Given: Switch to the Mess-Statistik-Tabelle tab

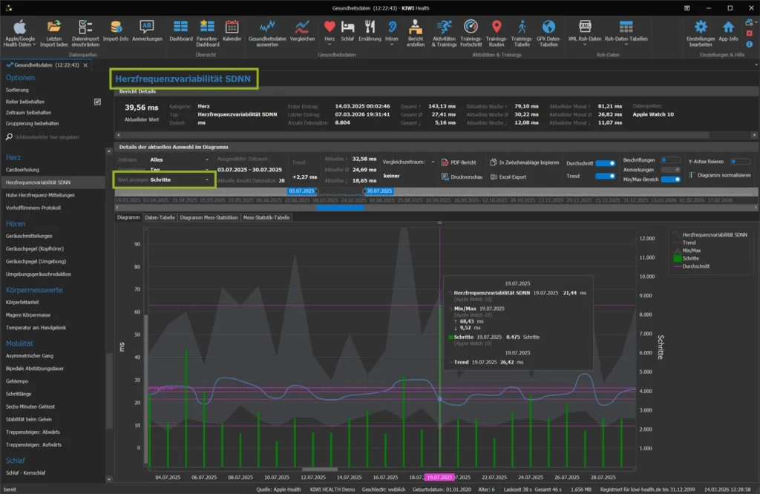Looking at the screenshot, I should pyautogui.click(x=266, y=217).
